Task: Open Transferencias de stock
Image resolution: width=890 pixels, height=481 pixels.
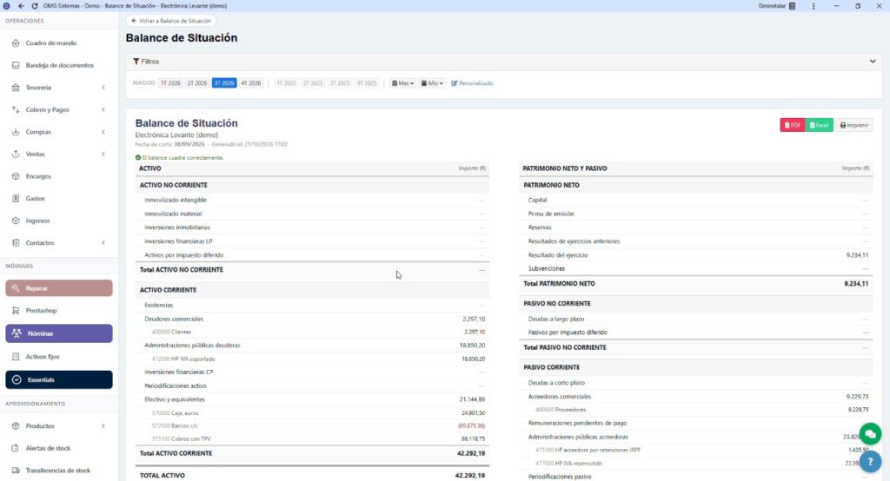Action: click(x=58, y=471)
